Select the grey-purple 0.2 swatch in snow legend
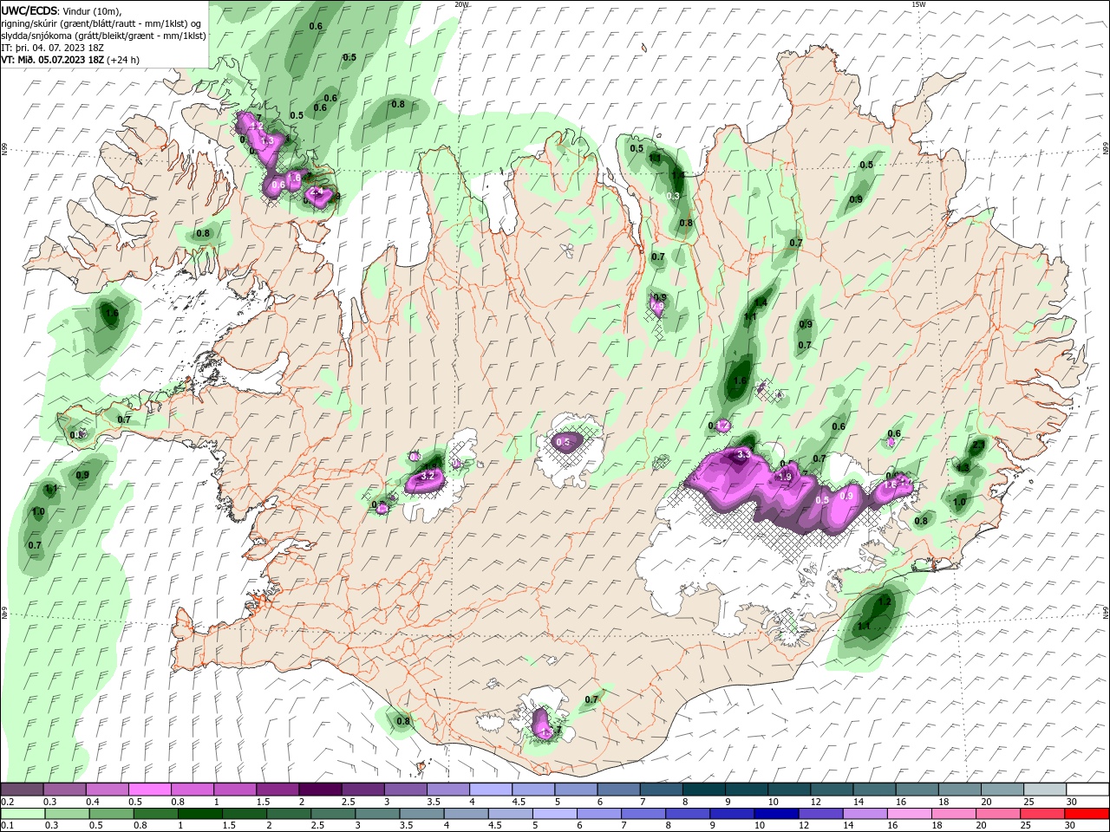Image resolution: width=1110 pixels, height=832 pixels. click(x=23, y=790)
